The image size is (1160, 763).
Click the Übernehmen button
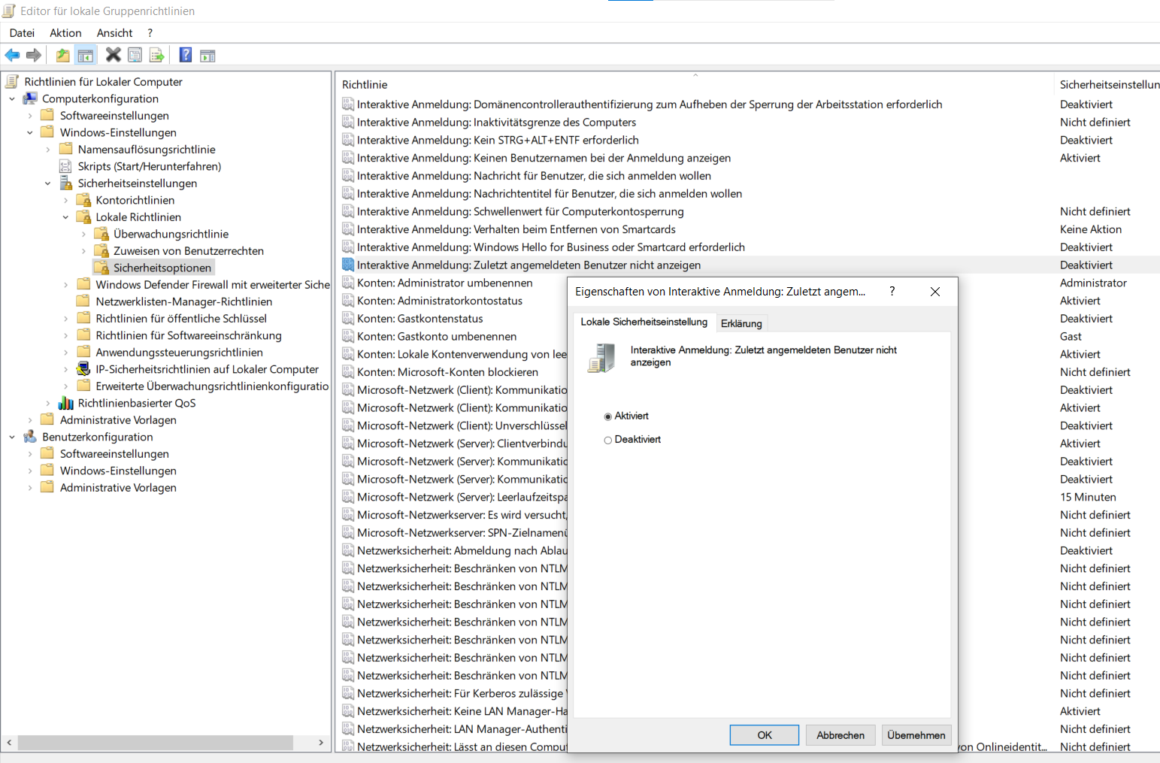916,735
